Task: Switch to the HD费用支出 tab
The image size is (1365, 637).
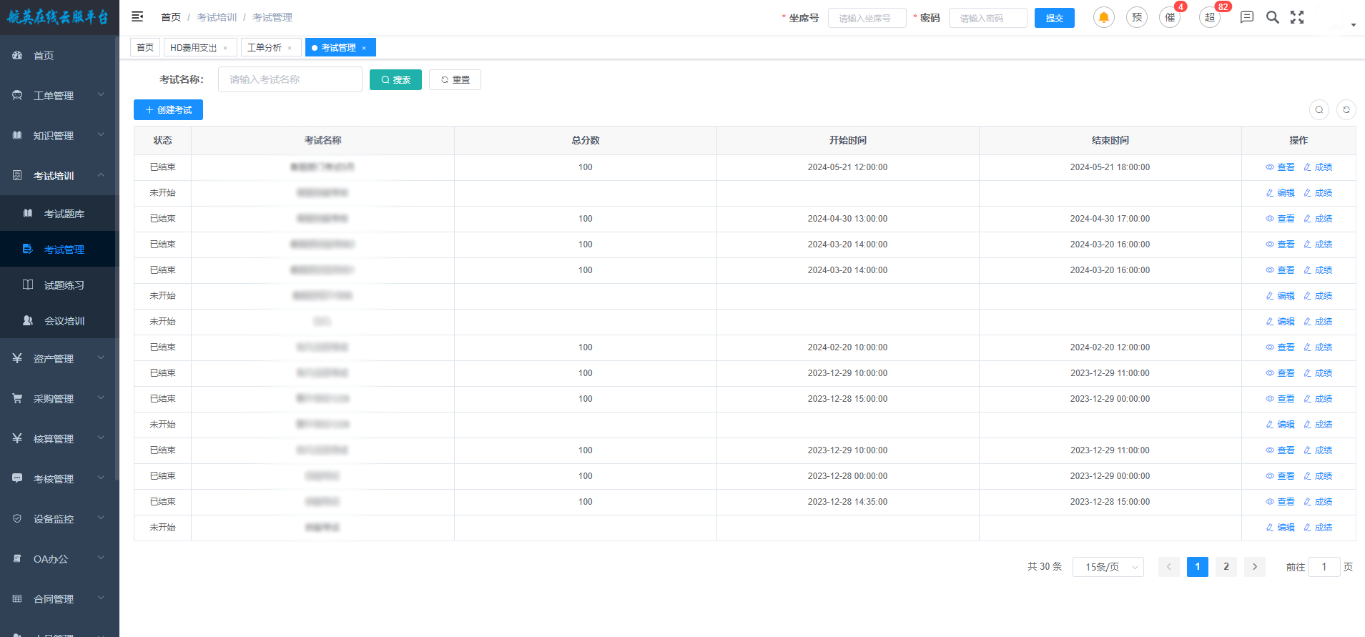Action: click(193, 48)
